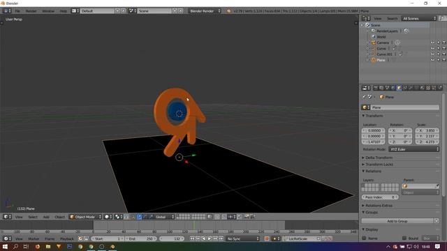447x251 pixels.
Task: Open the 3D viewport Select menu
Action: point(33,217)
